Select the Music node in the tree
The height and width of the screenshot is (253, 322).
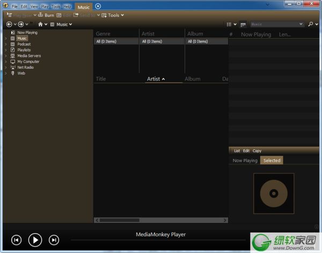click(x=22, y=38)
